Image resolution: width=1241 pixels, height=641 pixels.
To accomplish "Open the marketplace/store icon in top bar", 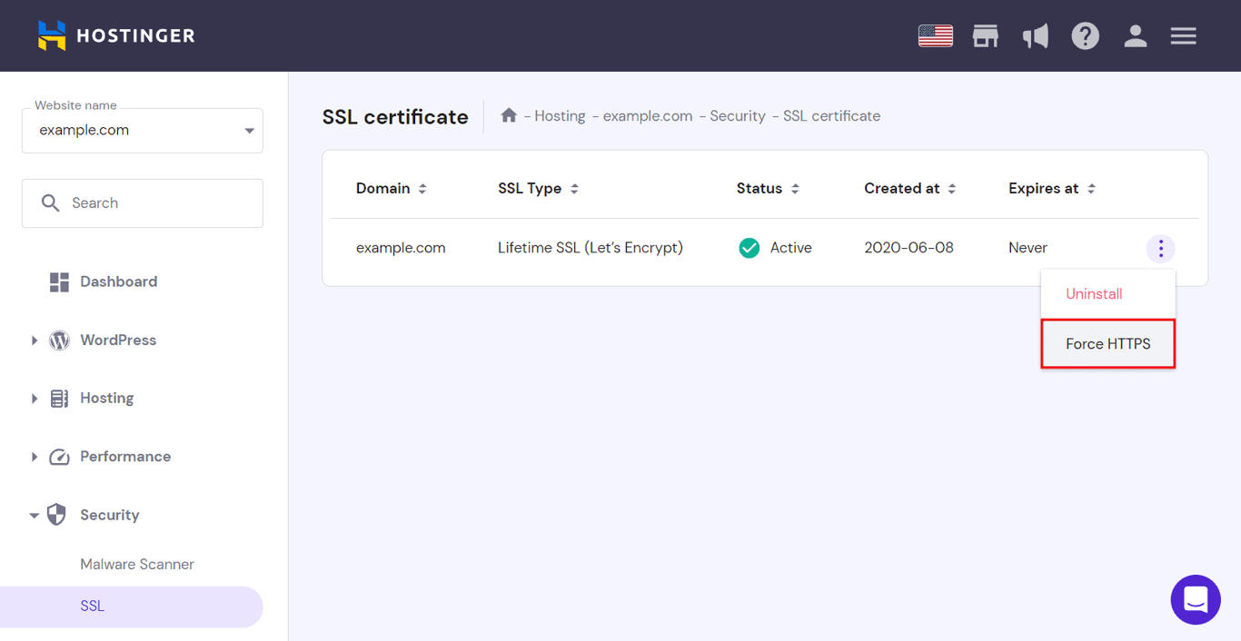I will 985,35.
